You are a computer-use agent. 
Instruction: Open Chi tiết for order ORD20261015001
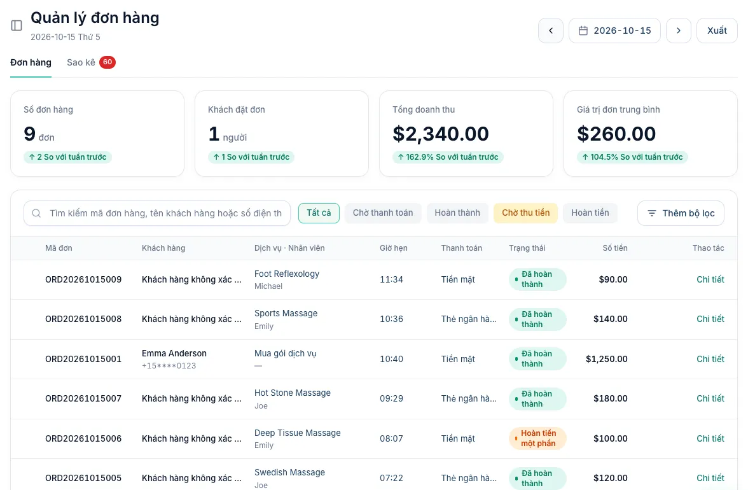tap(710, 359)
